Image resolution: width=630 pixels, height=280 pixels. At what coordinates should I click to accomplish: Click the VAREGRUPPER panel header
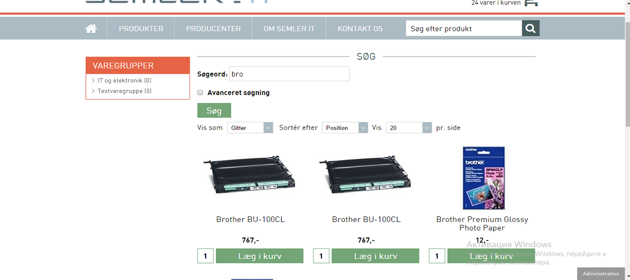tap(137, 66)
